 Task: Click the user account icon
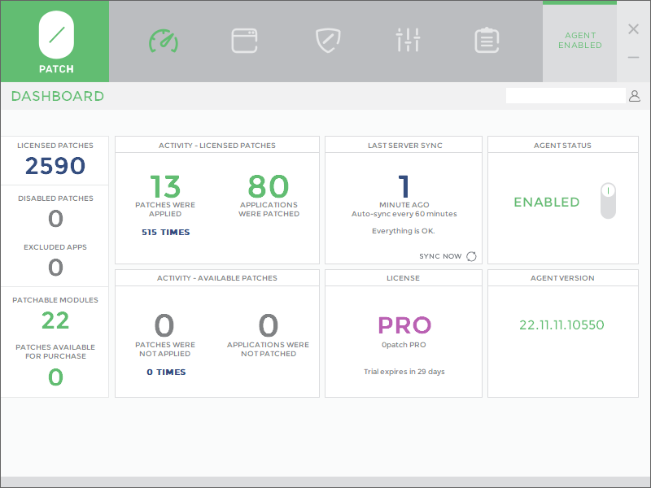635,96
